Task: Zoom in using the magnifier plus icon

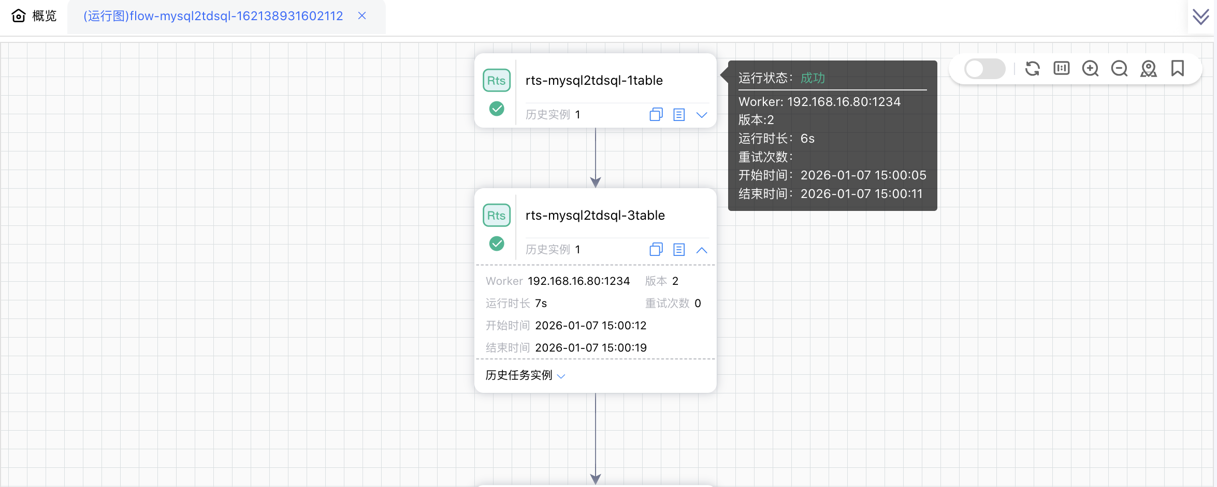Action: (1090, 68)
